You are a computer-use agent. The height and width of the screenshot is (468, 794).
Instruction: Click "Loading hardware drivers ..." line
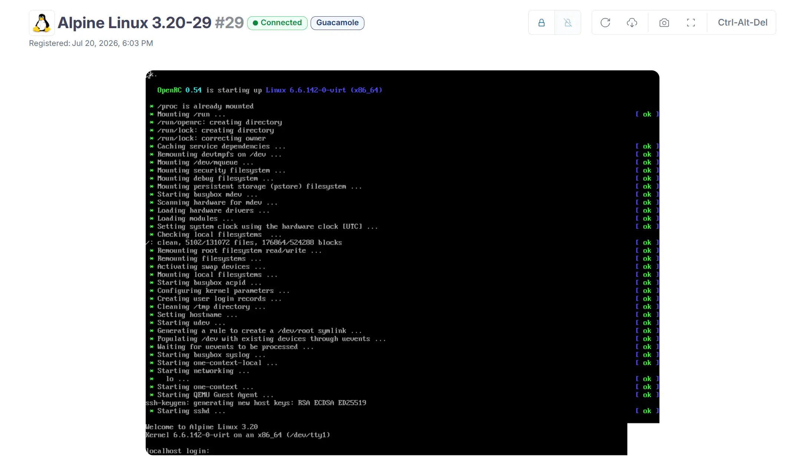pyautogui.click(x=213, y=211)
